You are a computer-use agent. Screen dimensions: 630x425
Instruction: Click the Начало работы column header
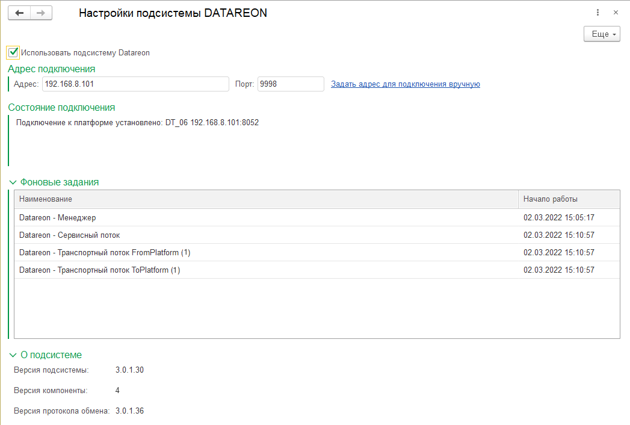click(569, 199)
